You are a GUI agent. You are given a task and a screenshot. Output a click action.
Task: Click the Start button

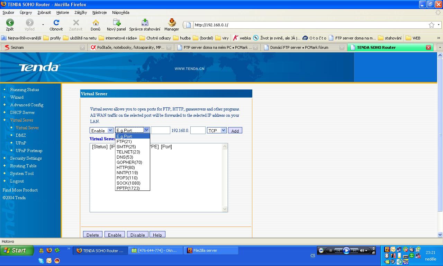pyautogui.click(x=17, y=250)
